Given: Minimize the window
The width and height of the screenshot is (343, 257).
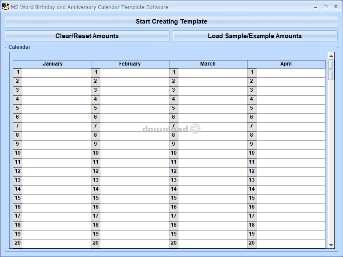Looking at the screenshot, I should click(x=315, y=7).
